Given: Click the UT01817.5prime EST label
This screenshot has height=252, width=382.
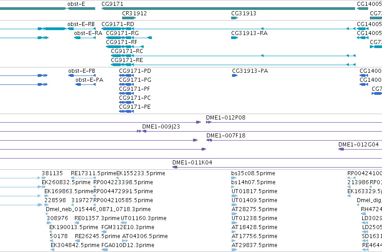Looking at the screenshot, I should [255, 191].
